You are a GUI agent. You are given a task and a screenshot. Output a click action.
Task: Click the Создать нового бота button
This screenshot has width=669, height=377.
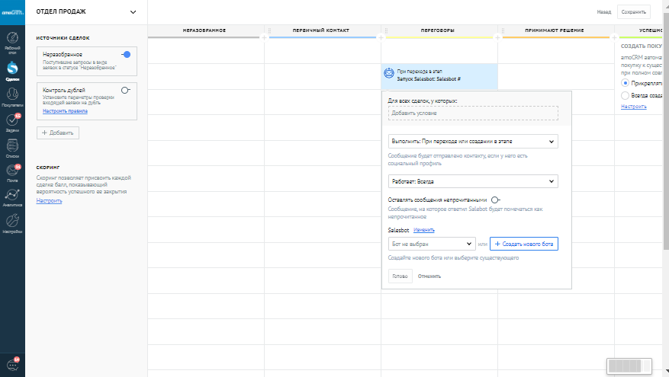[x=524, y=244]
